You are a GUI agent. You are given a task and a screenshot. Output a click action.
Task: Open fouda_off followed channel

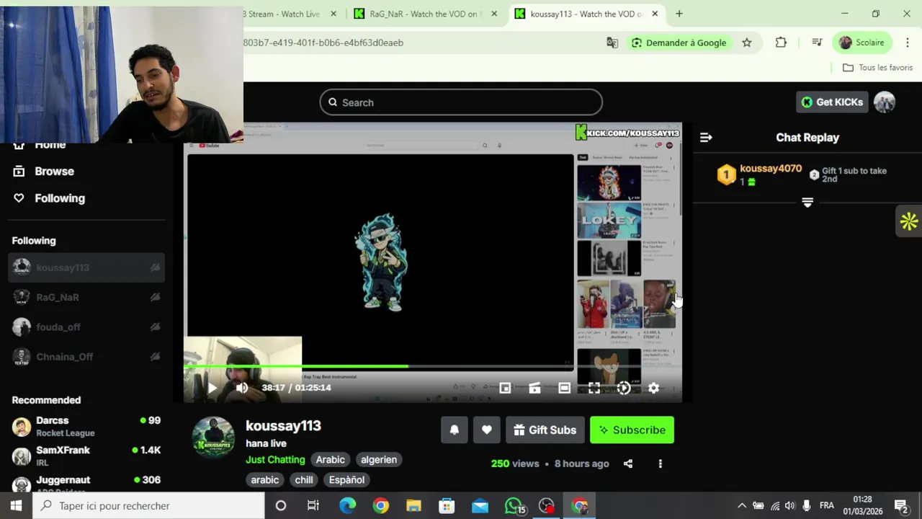(86, 327)
